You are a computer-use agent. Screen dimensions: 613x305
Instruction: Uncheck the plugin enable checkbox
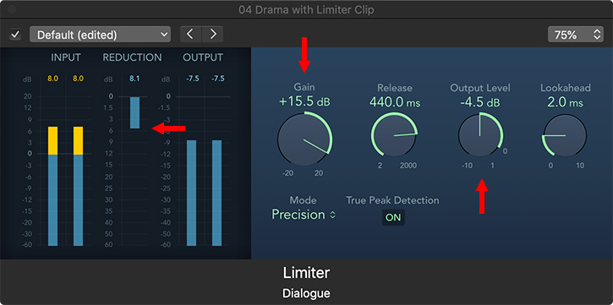(x=15, y=35)
